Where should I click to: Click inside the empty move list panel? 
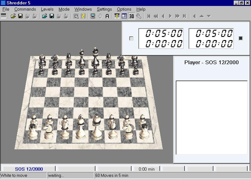[211, 117]
